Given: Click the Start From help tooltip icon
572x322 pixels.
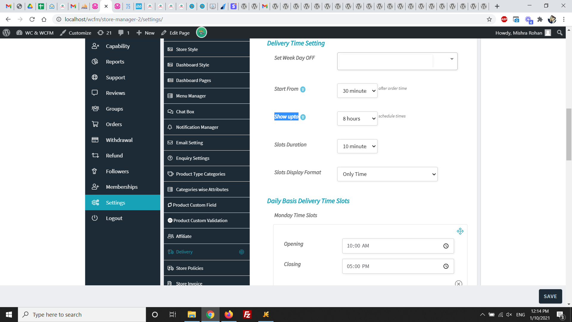Looking at the screenshot, I should (303, 89).
